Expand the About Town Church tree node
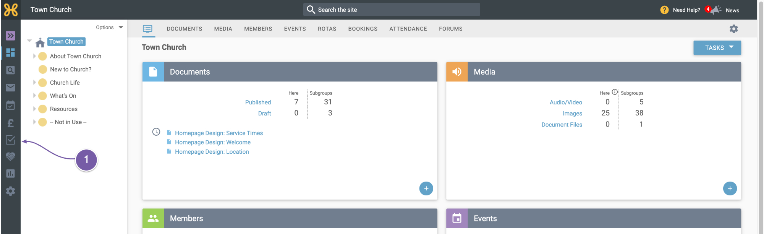Viewport: 764px width, 234px height. point(34,56)
